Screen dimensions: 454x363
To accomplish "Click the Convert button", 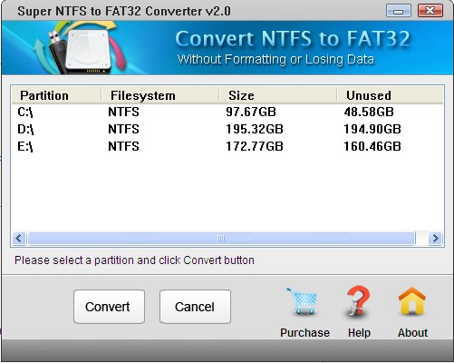I will coord(109,307).
